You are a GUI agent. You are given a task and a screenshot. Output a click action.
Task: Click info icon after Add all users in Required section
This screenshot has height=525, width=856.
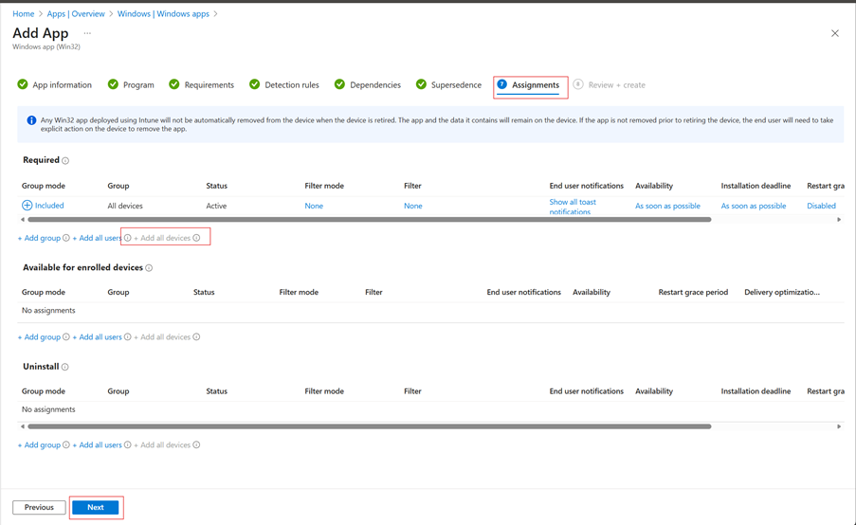[127, 238]
